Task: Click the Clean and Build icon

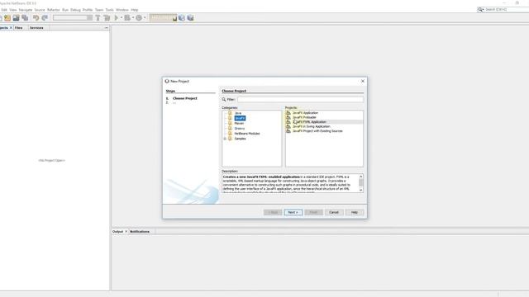Action: click(x=107, y=18)
